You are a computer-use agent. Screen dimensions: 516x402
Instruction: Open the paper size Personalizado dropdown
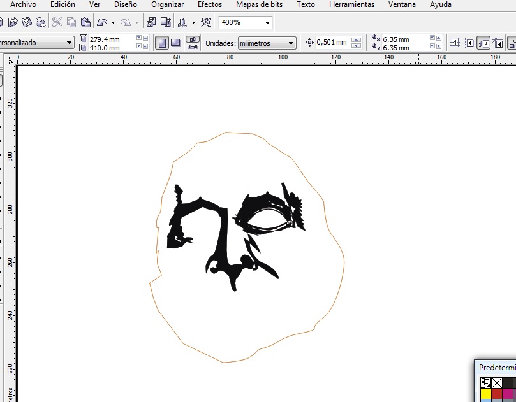pyautogui.click(x=69, y=43)
